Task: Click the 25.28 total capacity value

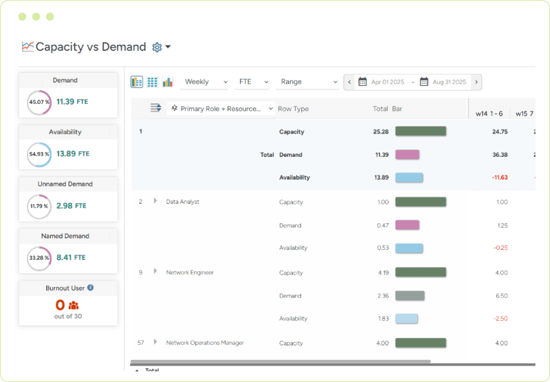Action: pyautogui.click(x=381, y=131)
